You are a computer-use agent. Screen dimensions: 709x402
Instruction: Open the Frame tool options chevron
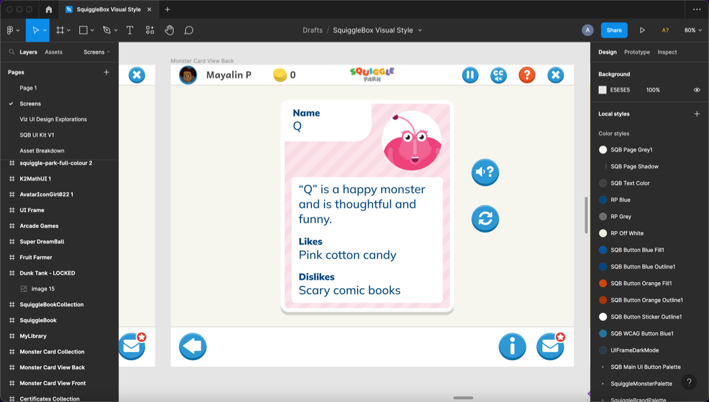(x=69, y=30)
